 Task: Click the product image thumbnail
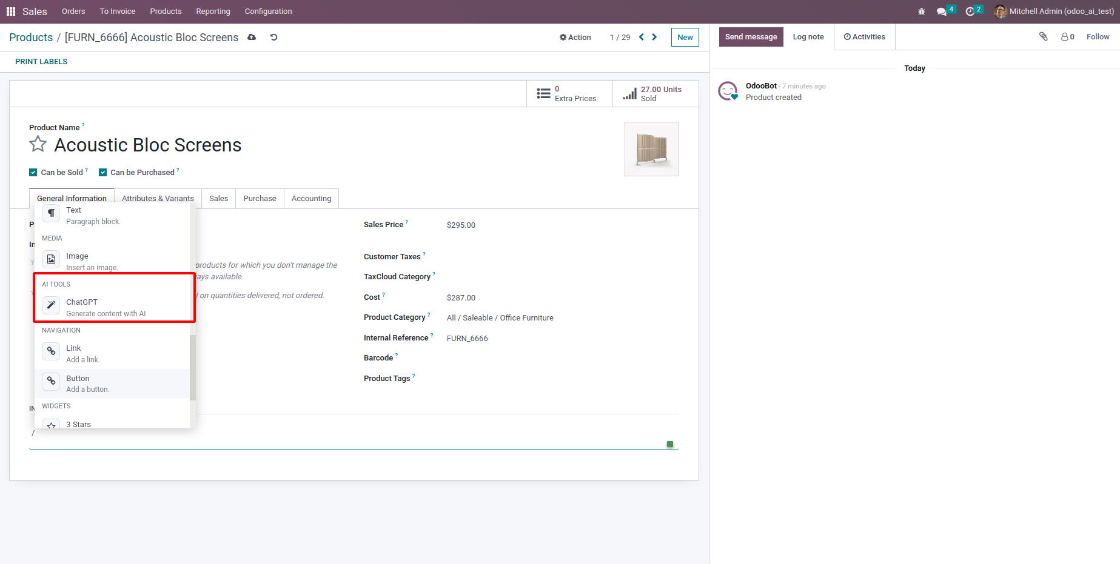[x=652, y=149]
